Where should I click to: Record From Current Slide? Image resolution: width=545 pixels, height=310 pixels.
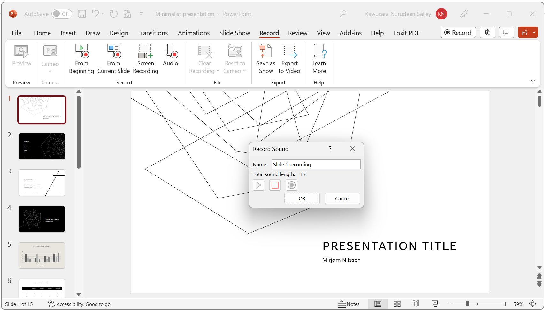113,59
